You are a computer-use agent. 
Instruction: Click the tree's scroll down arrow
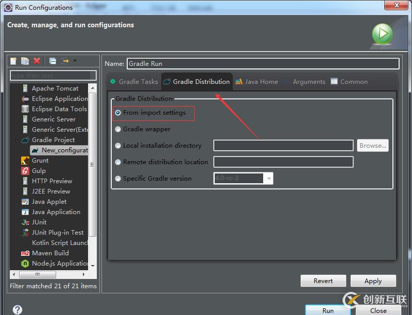tap(93, 266)
